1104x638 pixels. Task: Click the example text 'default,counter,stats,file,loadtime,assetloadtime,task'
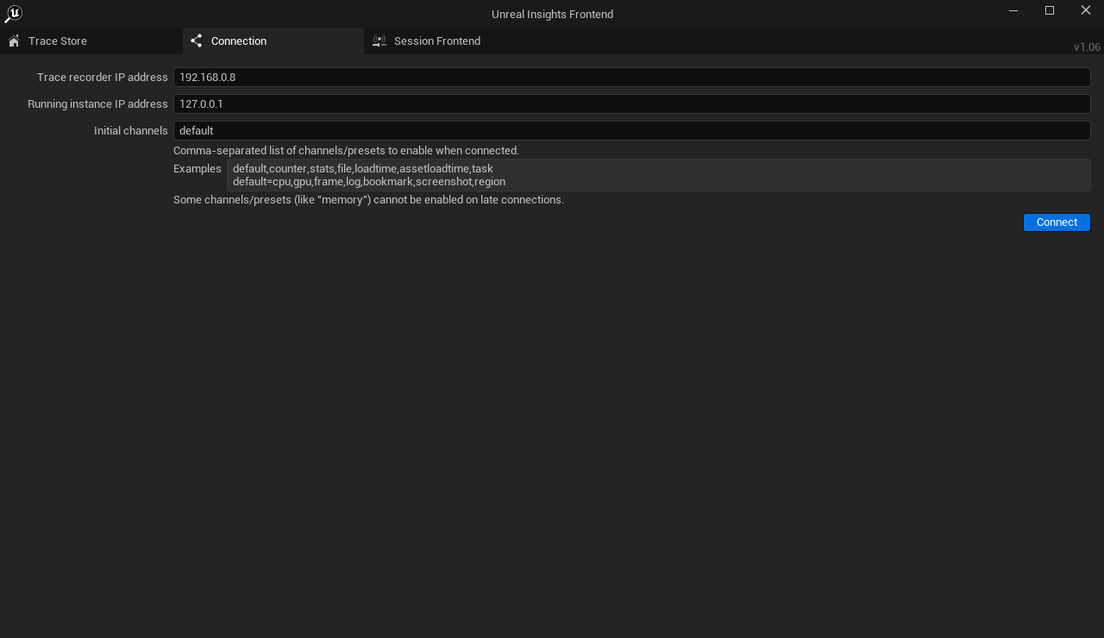coord(363,169)
